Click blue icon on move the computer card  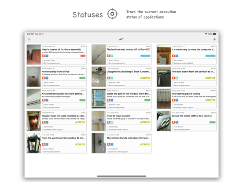pyautogui.click(x=177, y=56)
